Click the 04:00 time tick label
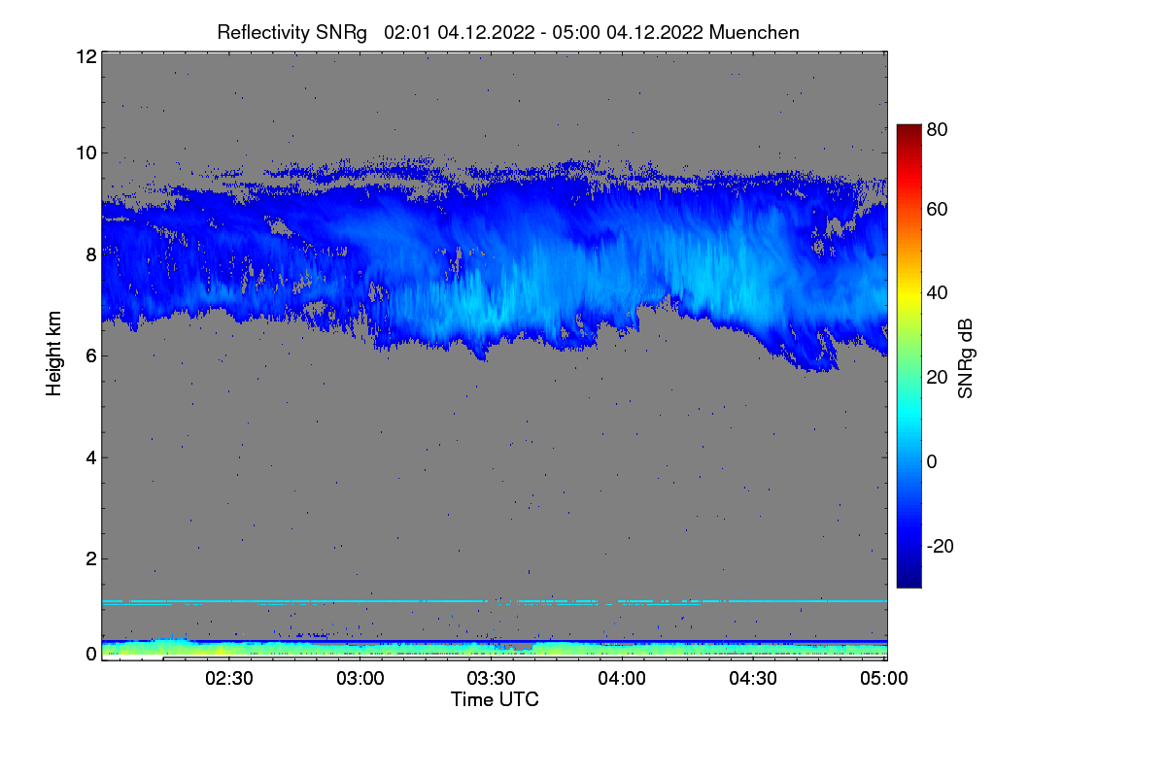This screenshot has height=777, width=1166. click(623, 679)
